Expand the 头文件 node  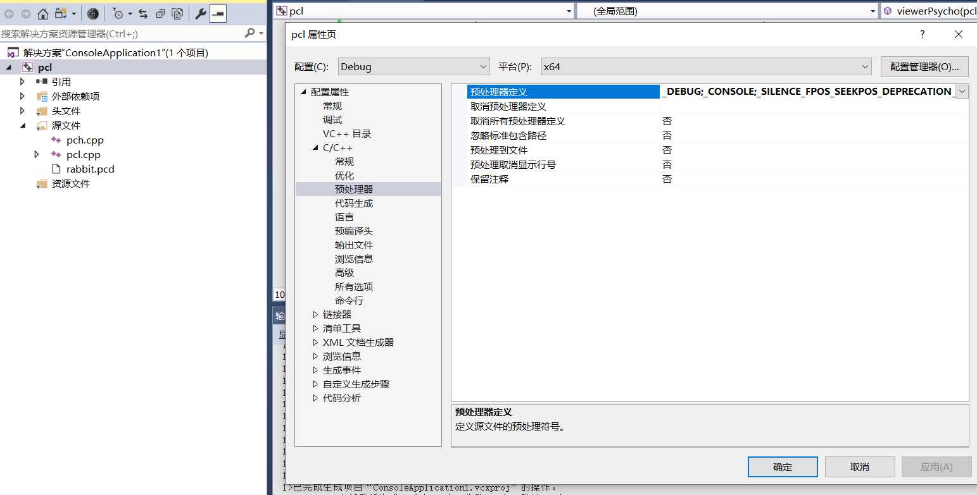click(23, 111)
